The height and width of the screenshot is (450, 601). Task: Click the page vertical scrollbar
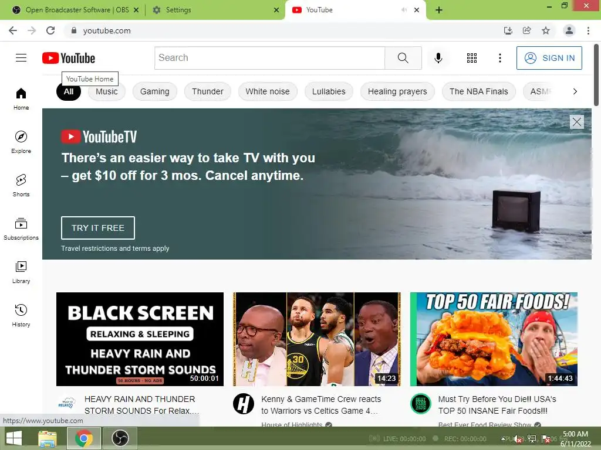(x=596, y=75)
